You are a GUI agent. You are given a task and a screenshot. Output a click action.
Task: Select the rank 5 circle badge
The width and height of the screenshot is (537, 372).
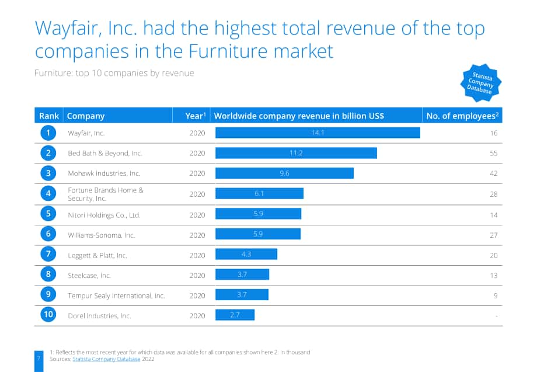click(48, 214)
